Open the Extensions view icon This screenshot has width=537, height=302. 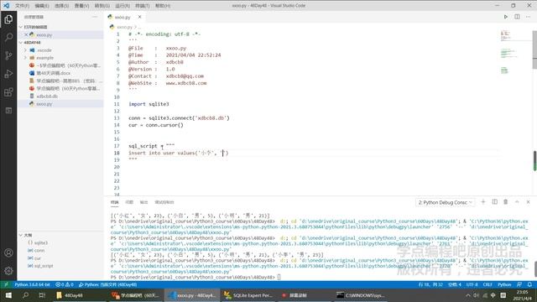(8, 92)
